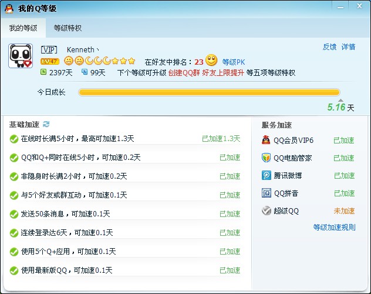Screen dimensions: 371x294
Task: Open the 反馈 link
Action: (x=329, y=46)
